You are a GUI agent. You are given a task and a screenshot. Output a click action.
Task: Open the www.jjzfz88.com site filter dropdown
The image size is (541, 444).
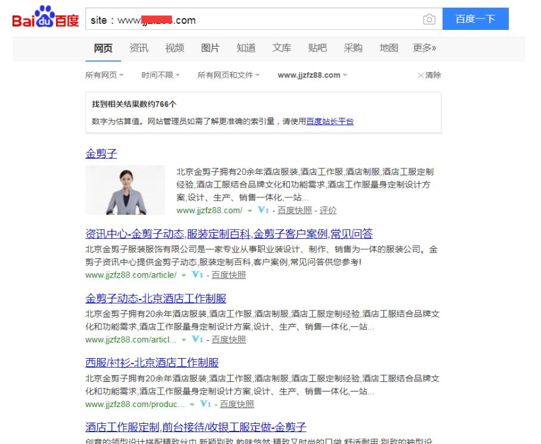pos(313,75)
